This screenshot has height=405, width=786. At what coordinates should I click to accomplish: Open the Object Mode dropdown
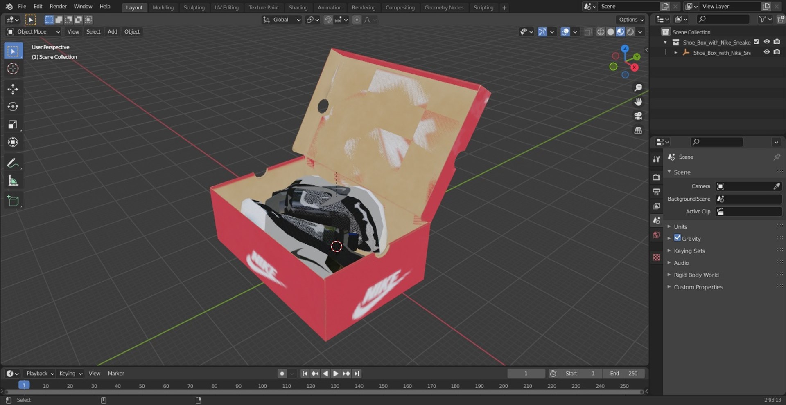coord(34,32)
